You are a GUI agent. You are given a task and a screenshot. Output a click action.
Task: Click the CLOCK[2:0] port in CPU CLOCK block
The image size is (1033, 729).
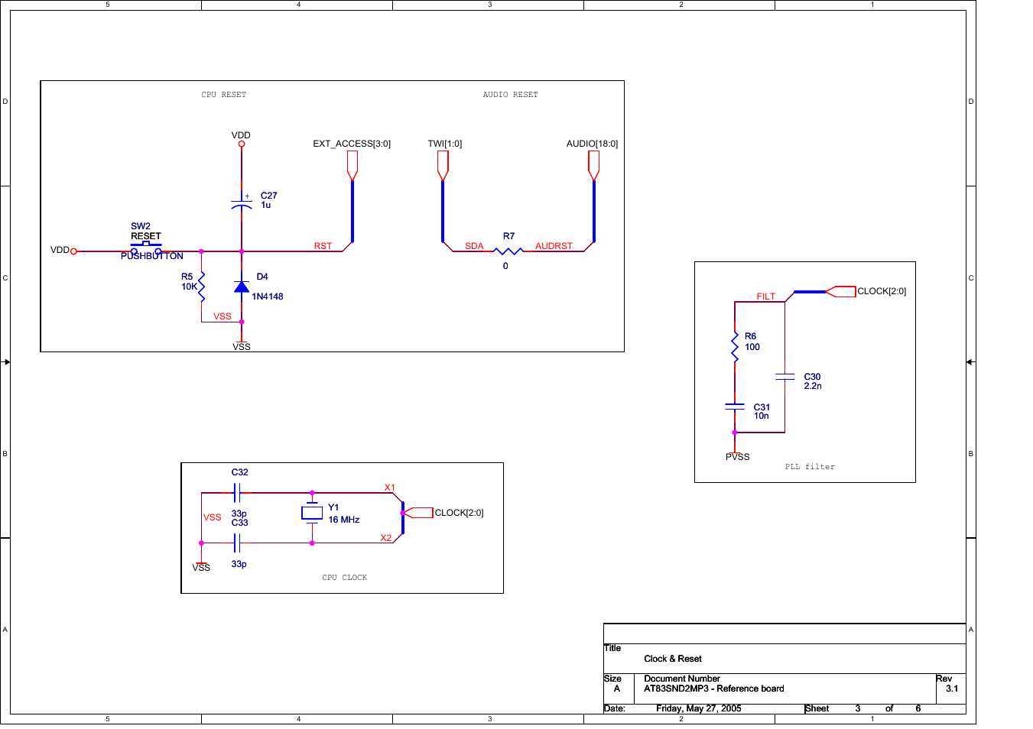(417, 513)
